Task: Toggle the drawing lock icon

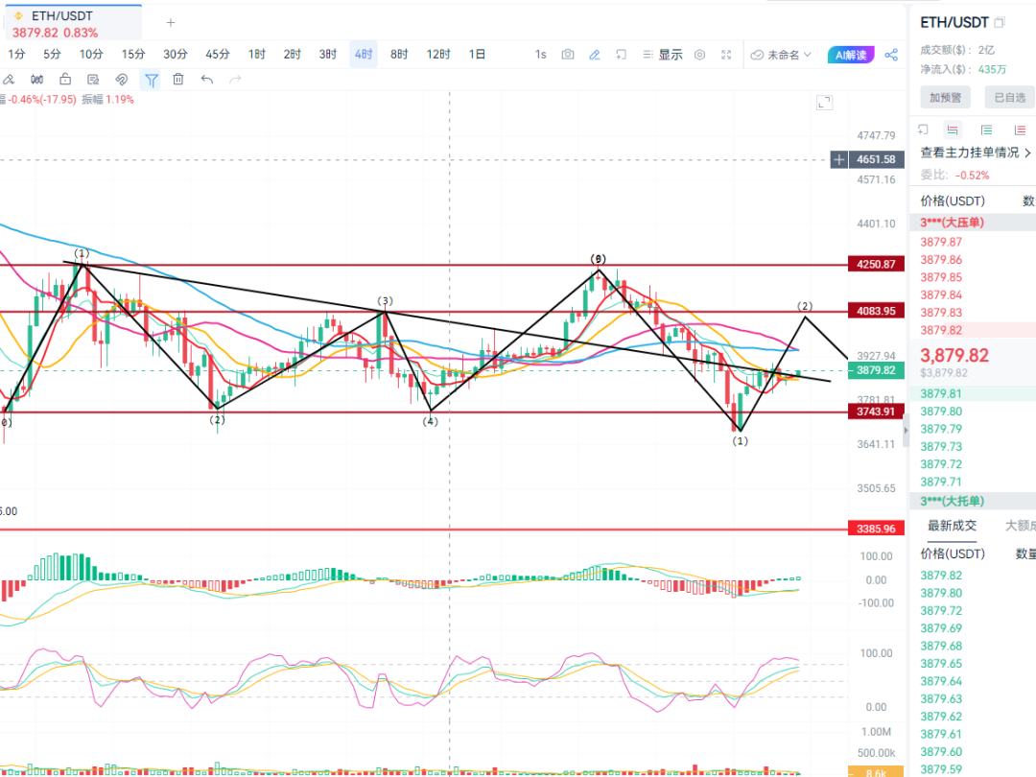Action: (x=65, y=79)
